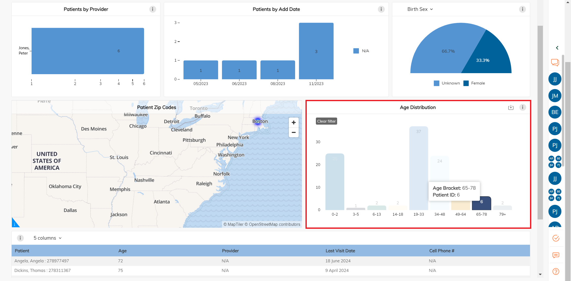Toggle the Unknown legend entry in Birth Sex

click(447, 83)
